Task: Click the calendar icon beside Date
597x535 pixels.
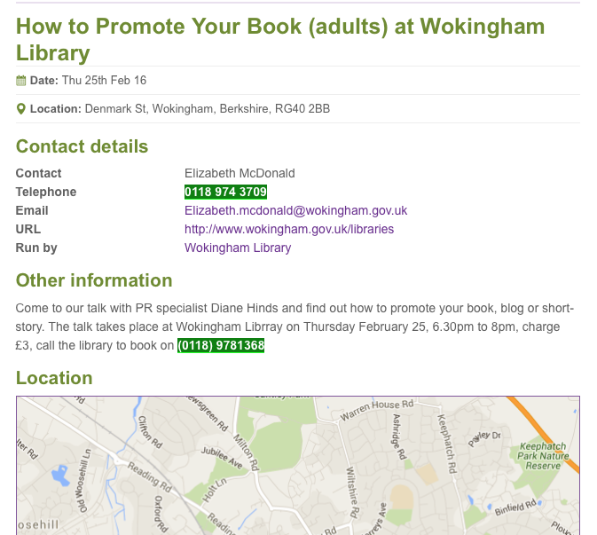Action: 21,81
